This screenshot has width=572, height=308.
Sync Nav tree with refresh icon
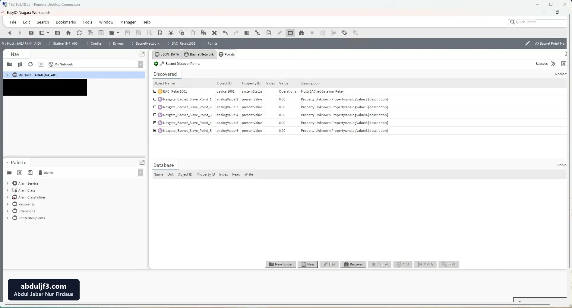coord(30,64)
